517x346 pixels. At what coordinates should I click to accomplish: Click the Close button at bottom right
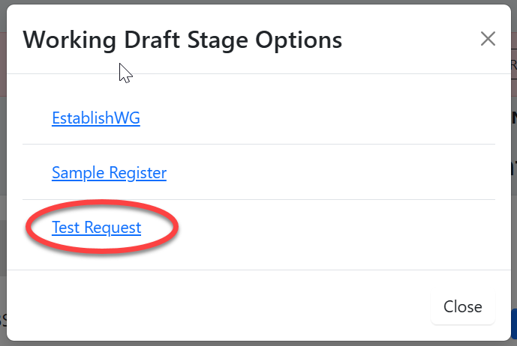tap(462, 306)
